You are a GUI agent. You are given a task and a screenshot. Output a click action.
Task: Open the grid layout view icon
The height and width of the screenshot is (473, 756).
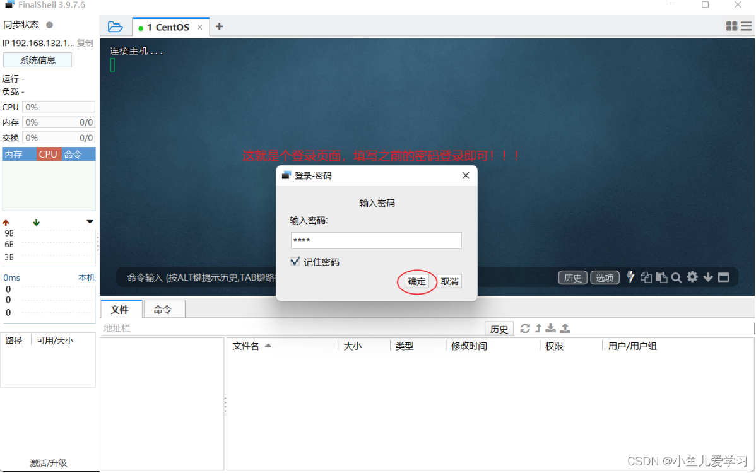click(731, 26)
